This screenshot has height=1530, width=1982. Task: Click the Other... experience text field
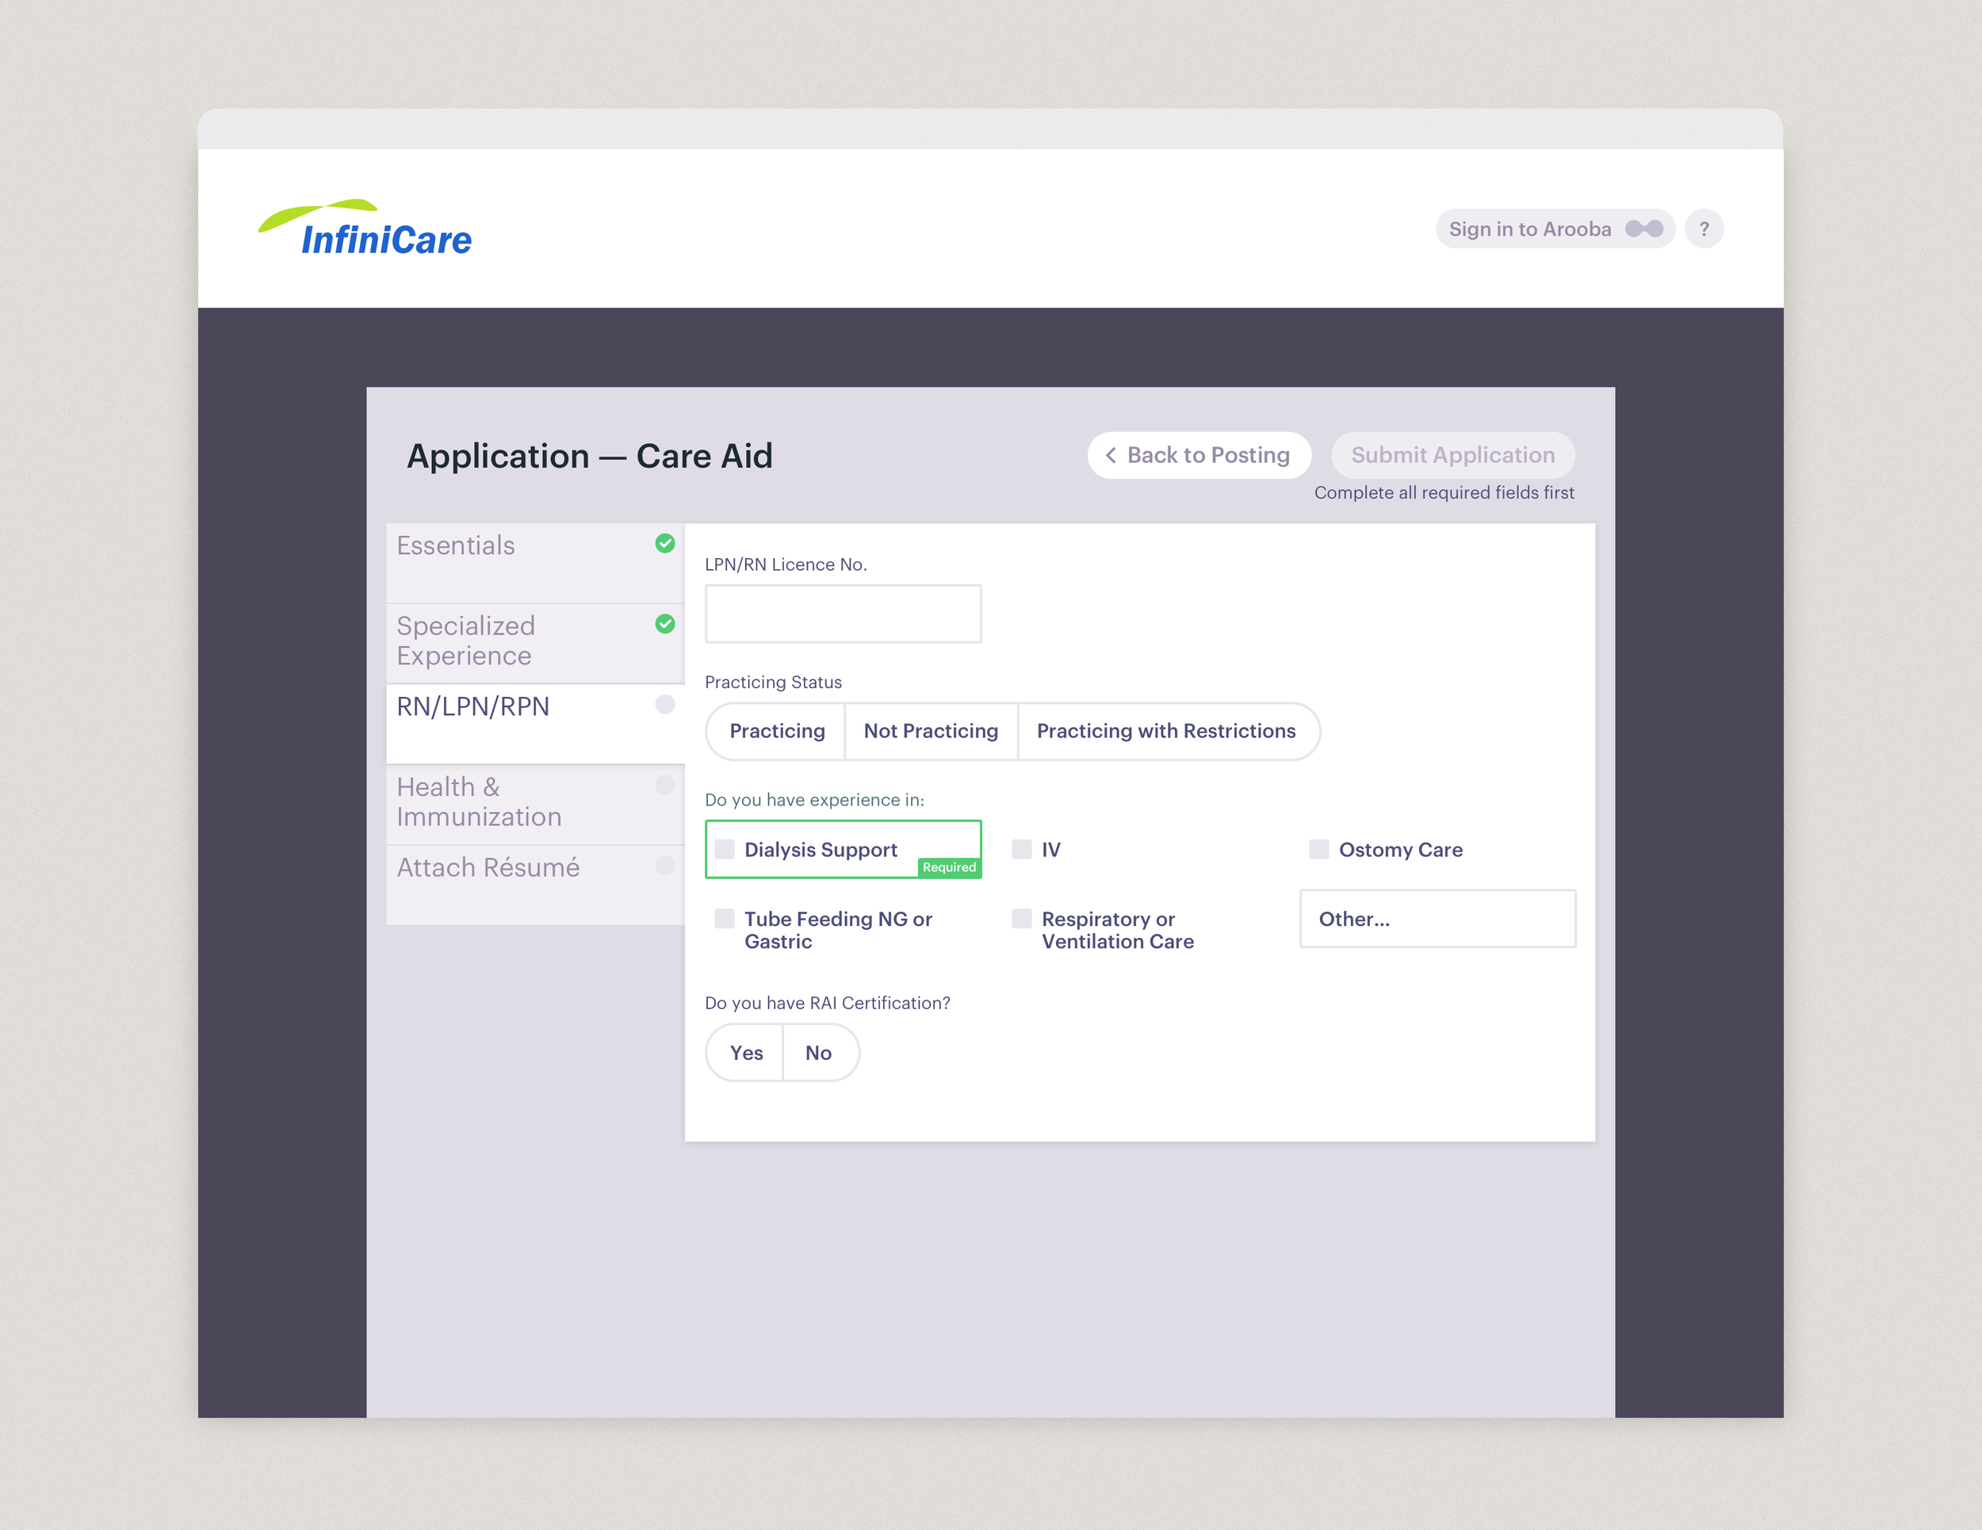coord(1437,918)
